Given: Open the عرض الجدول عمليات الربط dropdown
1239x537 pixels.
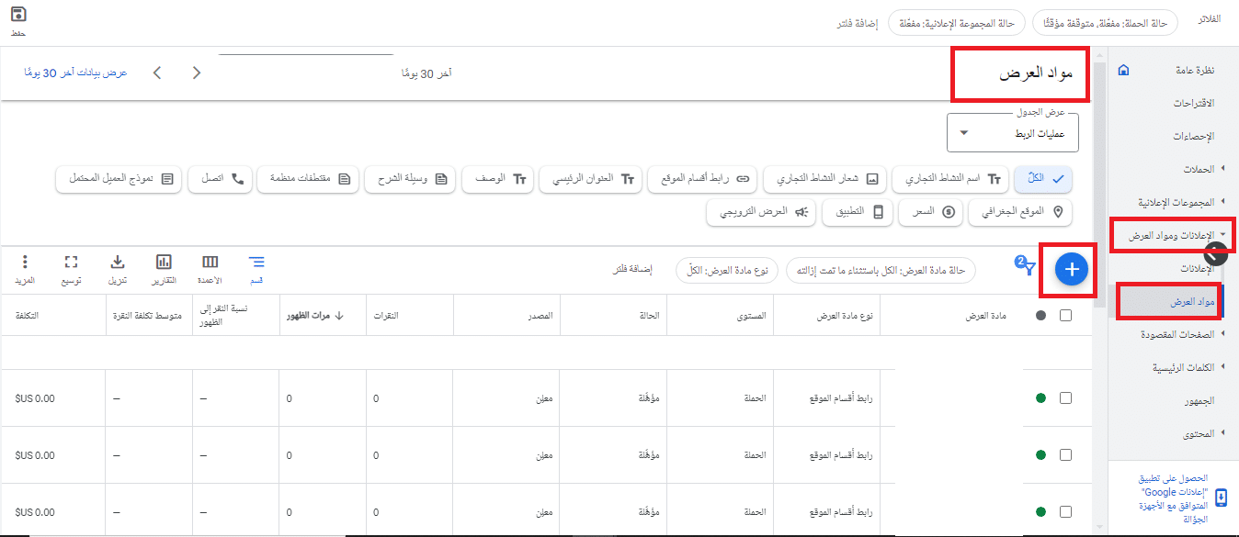Looking at the screenshot, I should click(x=1013, y=132).
